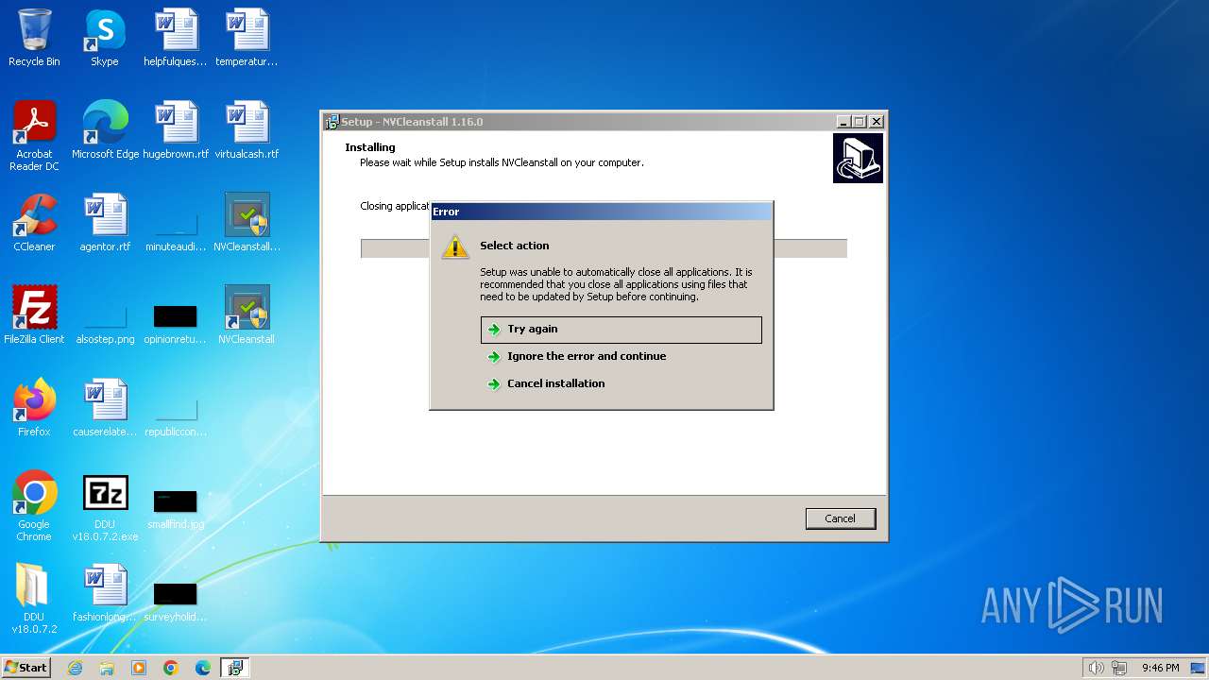This screenshot has width=1209, height=680.
Task: Open the Recycle Bin desktop icon
Action: pos(34,38)
